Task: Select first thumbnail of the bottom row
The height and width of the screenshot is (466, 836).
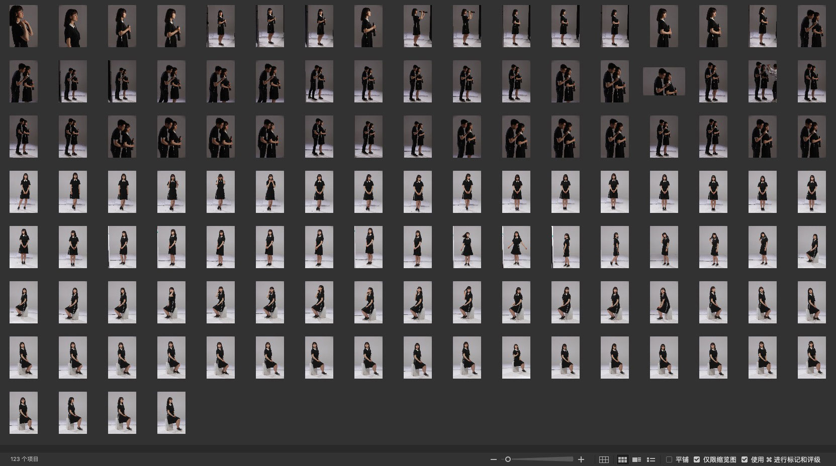Action: click(x=24, y=413)
